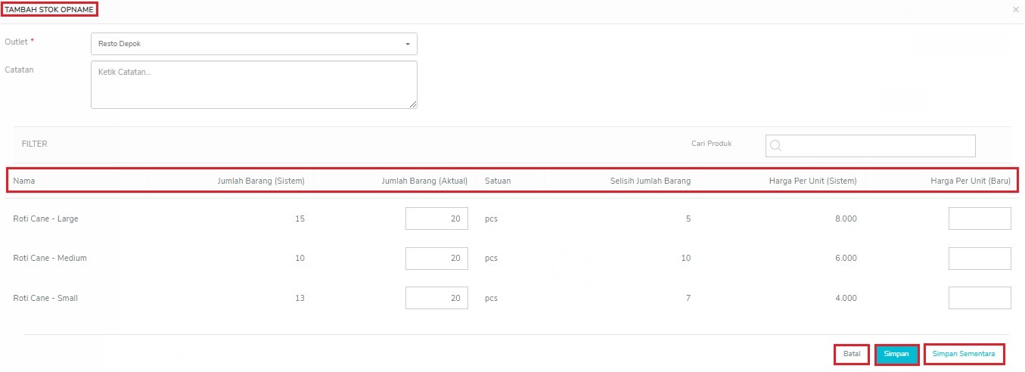Open the Outlet dropdown showing Resto Depok
Image resolution: width=1025 pixels, height=372 pixels.
point(253,44)
